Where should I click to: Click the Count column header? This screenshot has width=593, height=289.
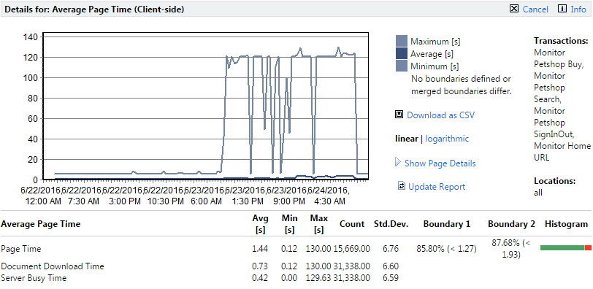pos(352,224)
